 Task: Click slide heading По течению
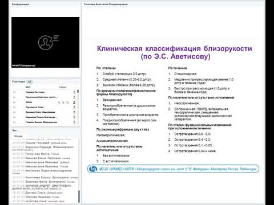(178, 68)
